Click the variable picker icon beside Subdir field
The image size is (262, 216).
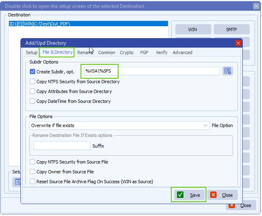point(227,71)
